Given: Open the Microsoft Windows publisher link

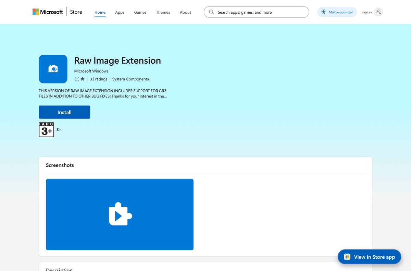Looking at the screenshot, I should point(91,71).
